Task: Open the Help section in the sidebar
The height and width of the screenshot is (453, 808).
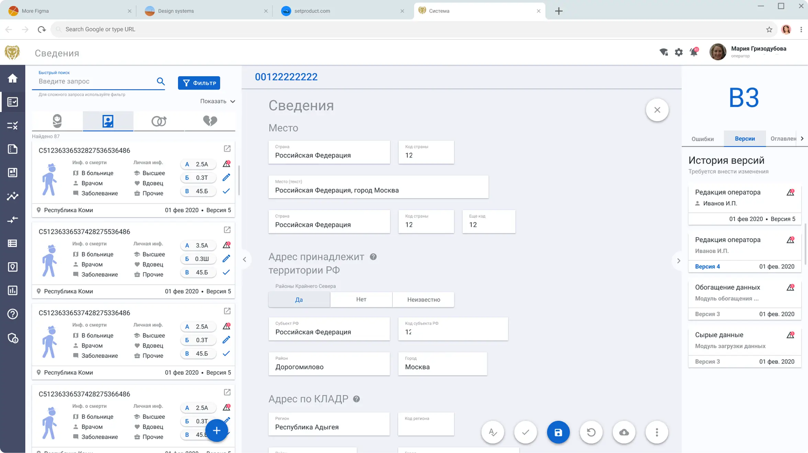Action: tap(12, 314)
